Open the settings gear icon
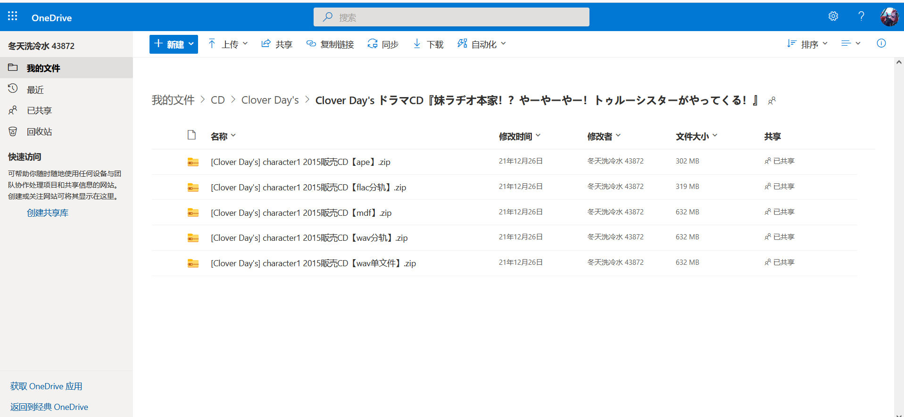904x417 pixels. click(x=833, y=16)
